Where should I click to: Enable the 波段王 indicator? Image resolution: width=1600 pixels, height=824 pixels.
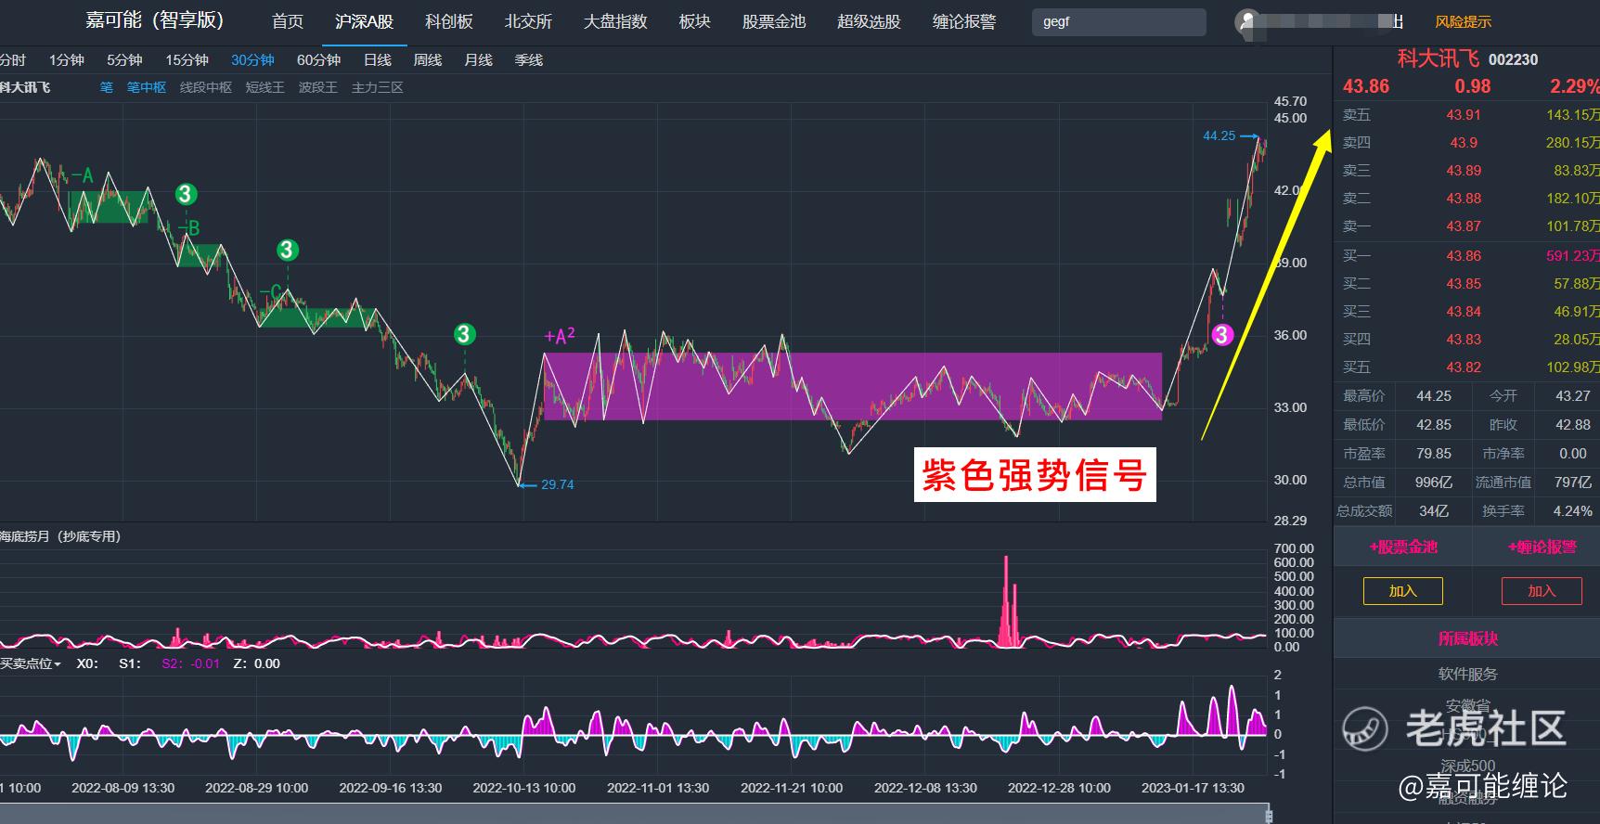[318, 87]
